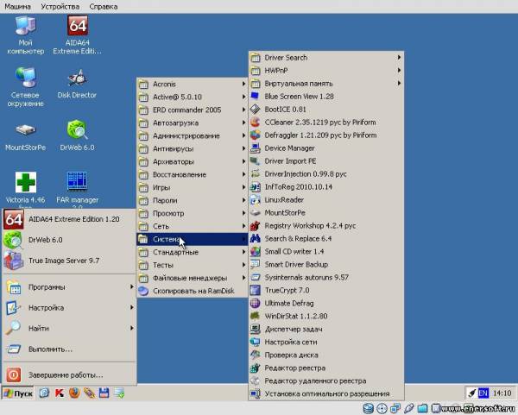This screenshot has height=415, width=518.
Task: Launch Sysinternals autoruns 9.57
Action: [326, 277]
